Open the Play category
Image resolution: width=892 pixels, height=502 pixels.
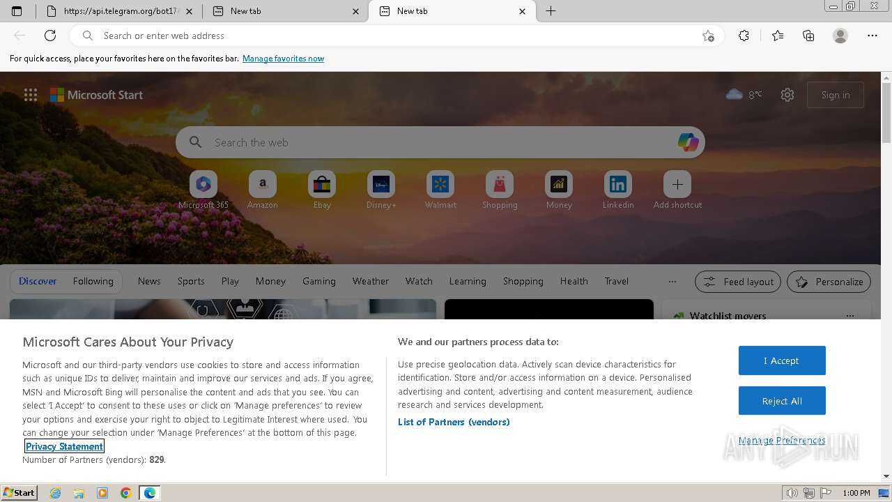(230, 281)
